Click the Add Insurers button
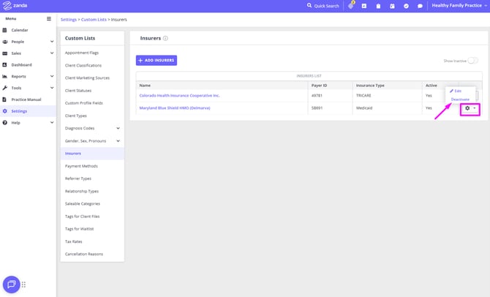This screenshot has width=490, height=297. click(157, 60)
